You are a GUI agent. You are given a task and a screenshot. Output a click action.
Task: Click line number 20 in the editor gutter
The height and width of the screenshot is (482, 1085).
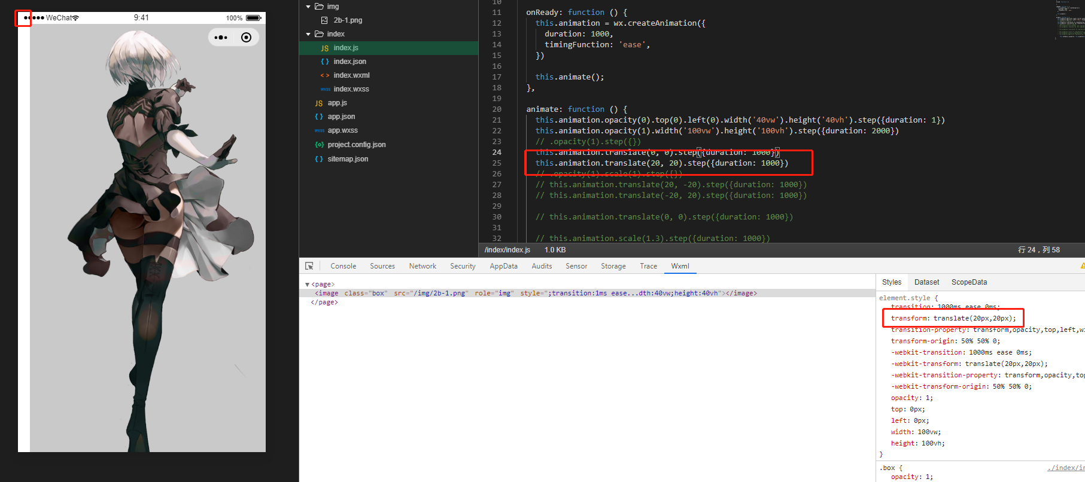point(497,109)
